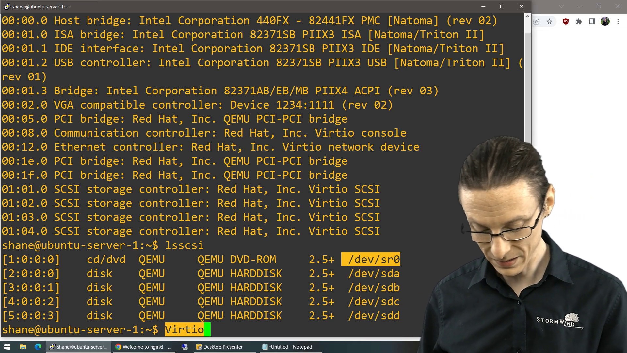627x353 pixels.
Task: Click the 00:01.3 Bridge PIIX4 ACPI line
Action: coord(220,91)
